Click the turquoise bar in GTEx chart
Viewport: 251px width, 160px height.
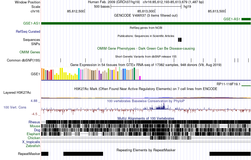[79, 74]
